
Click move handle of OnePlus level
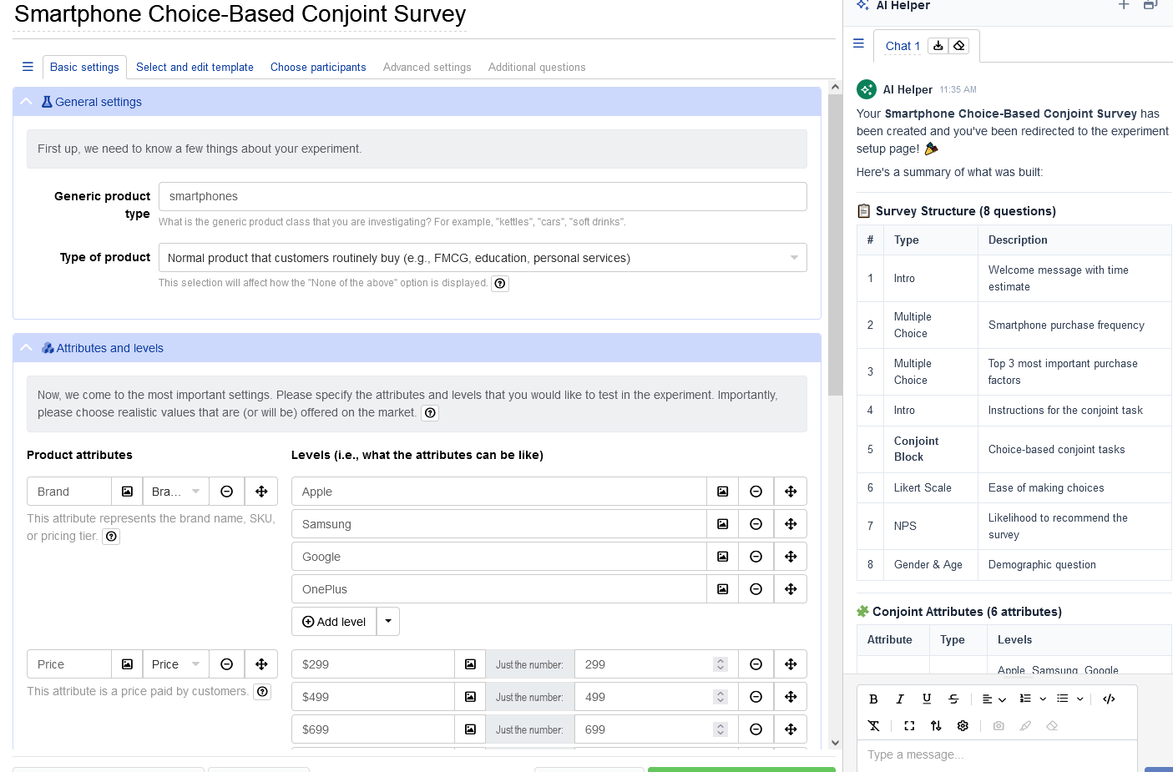pyautogui.click(x=791, y=589)
